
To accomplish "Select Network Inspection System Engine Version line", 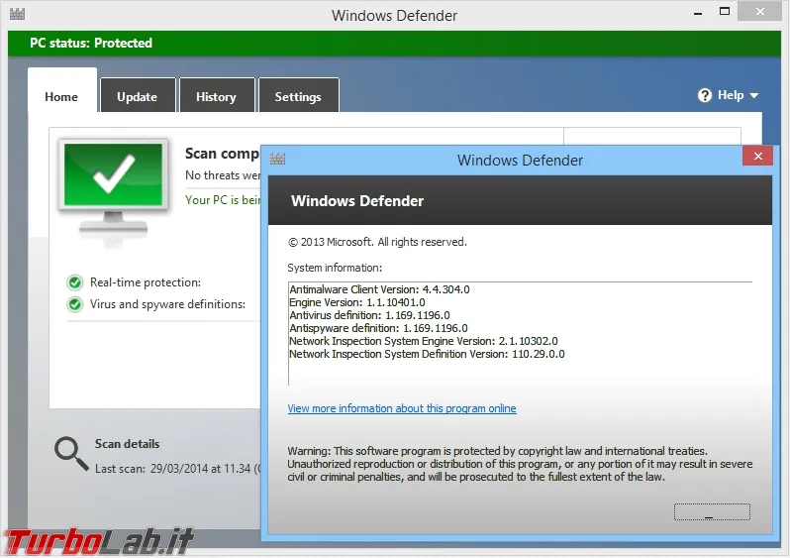I will (x=424, y=341).
